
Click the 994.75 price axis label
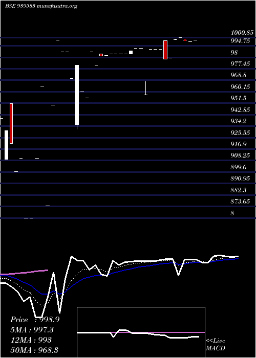240,41
